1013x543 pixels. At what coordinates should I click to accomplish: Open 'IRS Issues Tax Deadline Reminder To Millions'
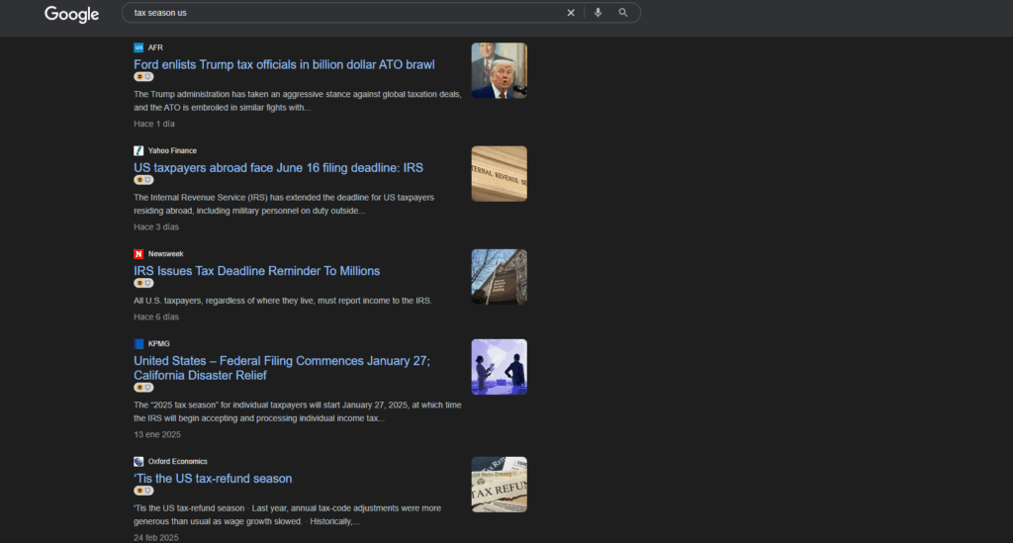pos(256,271)
